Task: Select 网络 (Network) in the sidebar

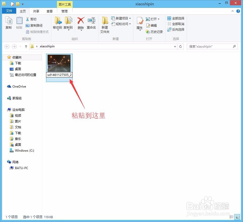Action: pos(13,162)
